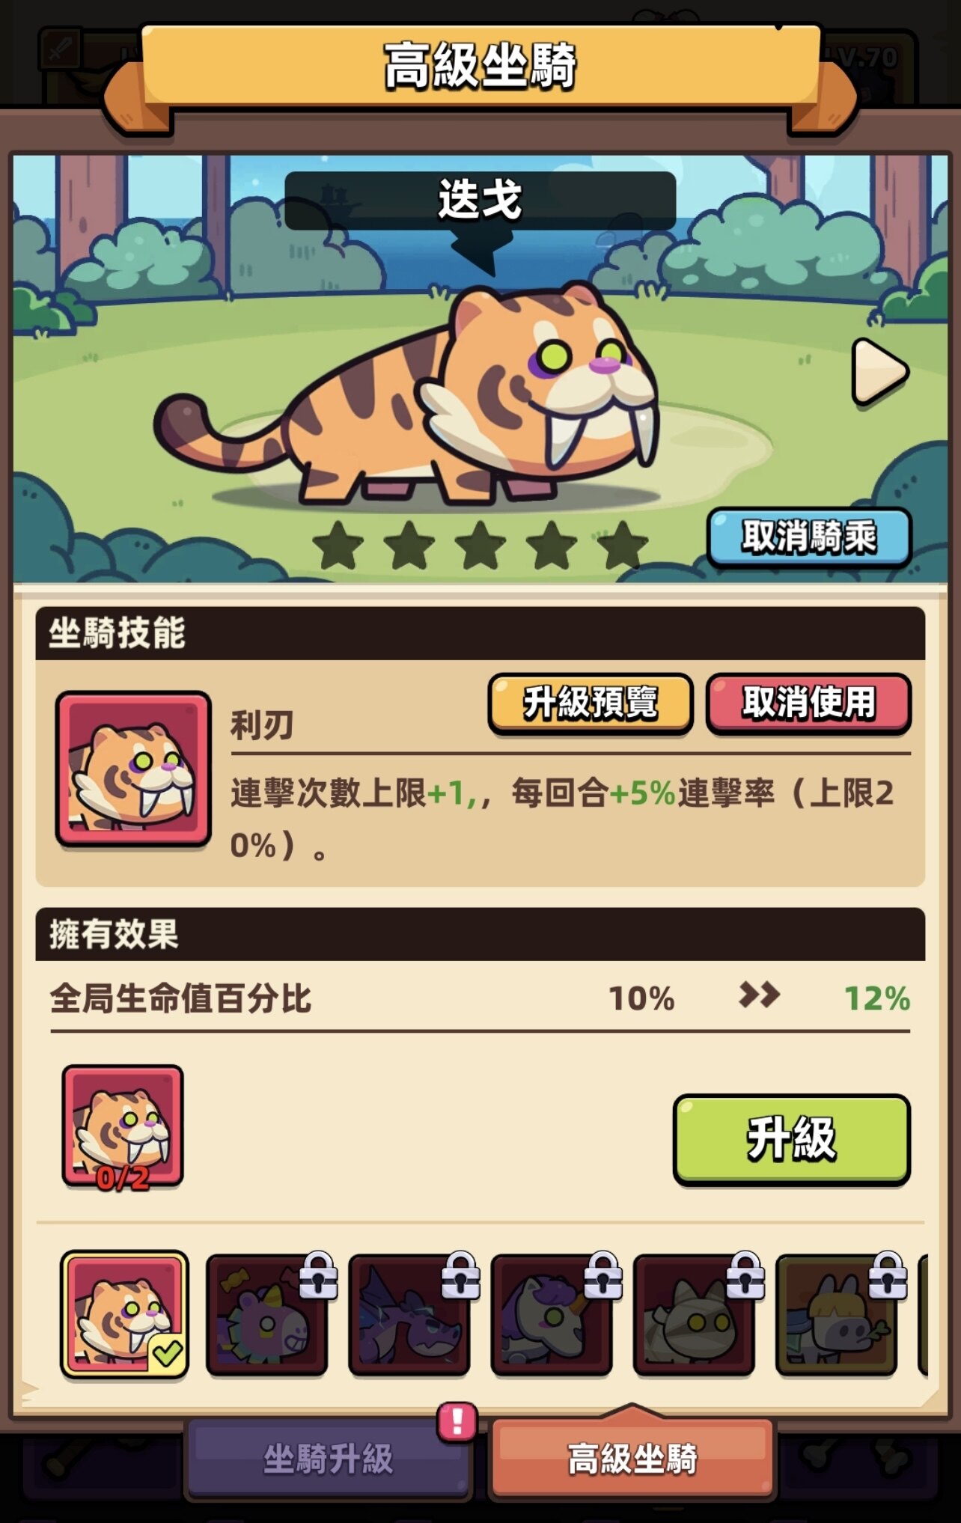Open the 升級預覽 upgrade preview

pyautogui.click(x=591, y=703)
